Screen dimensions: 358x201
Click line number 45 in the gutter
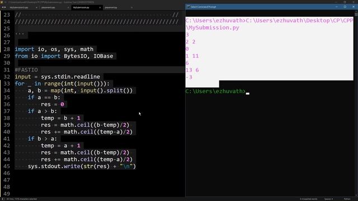(x=7, y=166)
